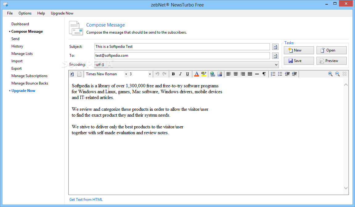355x207 pixels.
Task: Increase indent of the paragraph
Action: 294,74
